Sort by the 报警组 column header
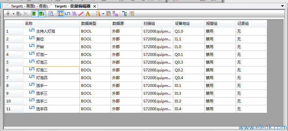This screenshot has height=131, width=288. click(x=220, y=24)
